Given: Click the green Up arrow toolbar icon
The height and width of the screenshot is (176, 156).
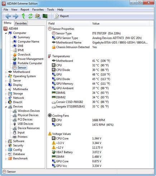Looking at the screenshot, I should coord(23,16).
